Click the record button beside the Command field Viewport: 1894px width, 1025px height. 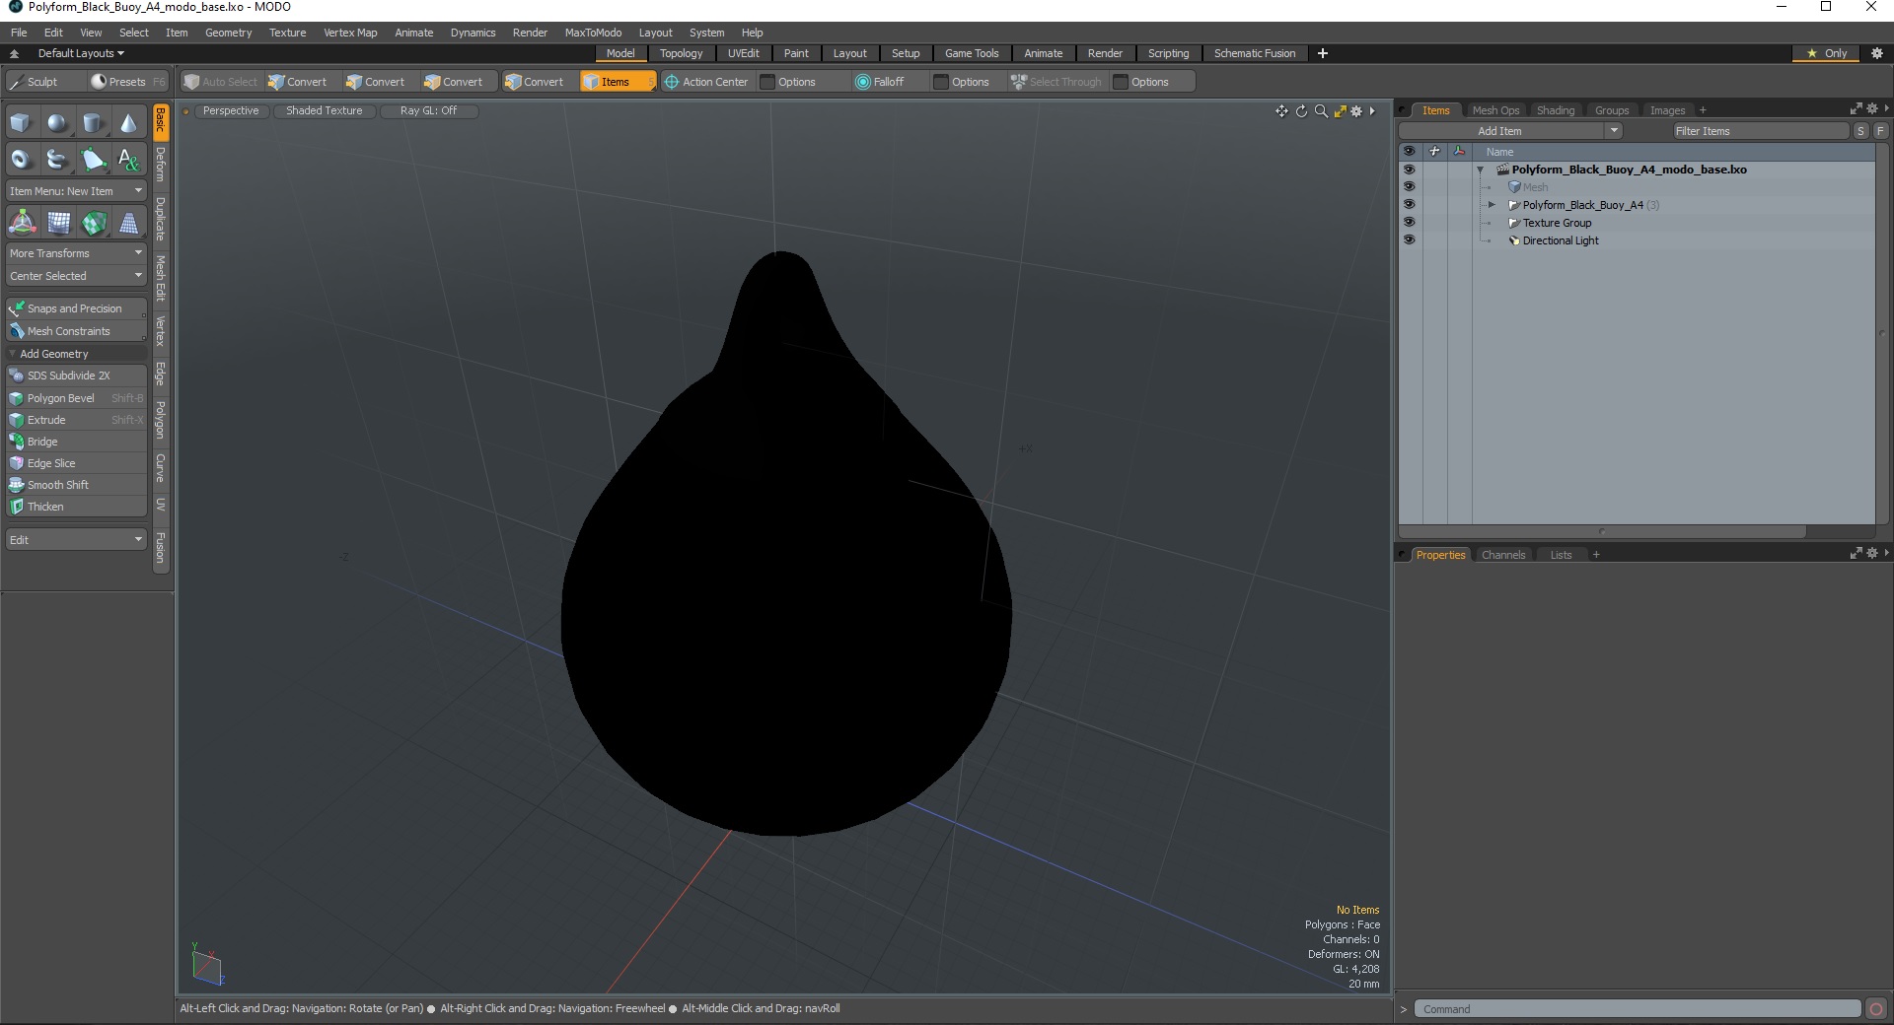[1876, 1008]
